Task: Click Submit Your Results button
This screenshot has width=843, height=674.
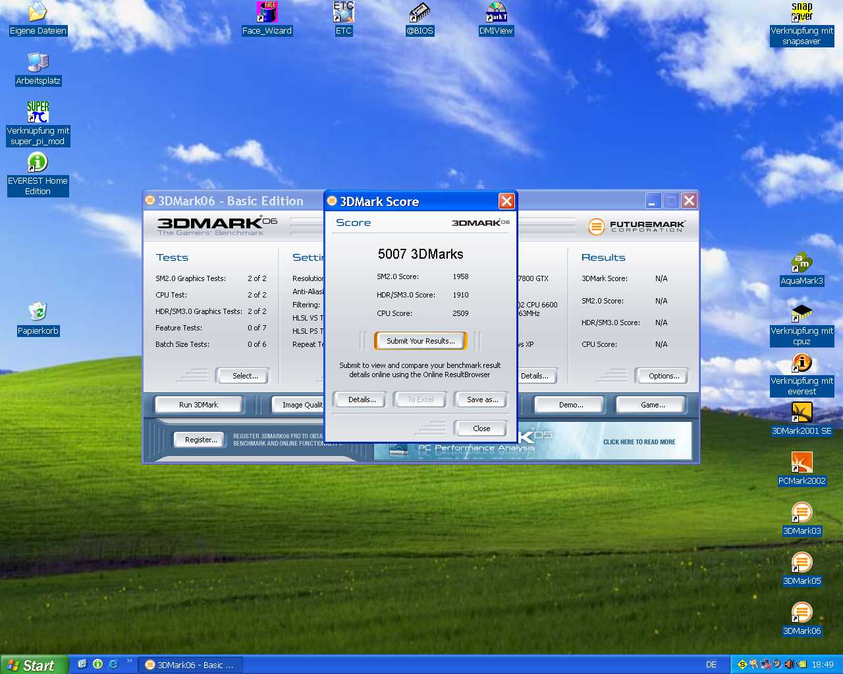Action: [420, 341]
